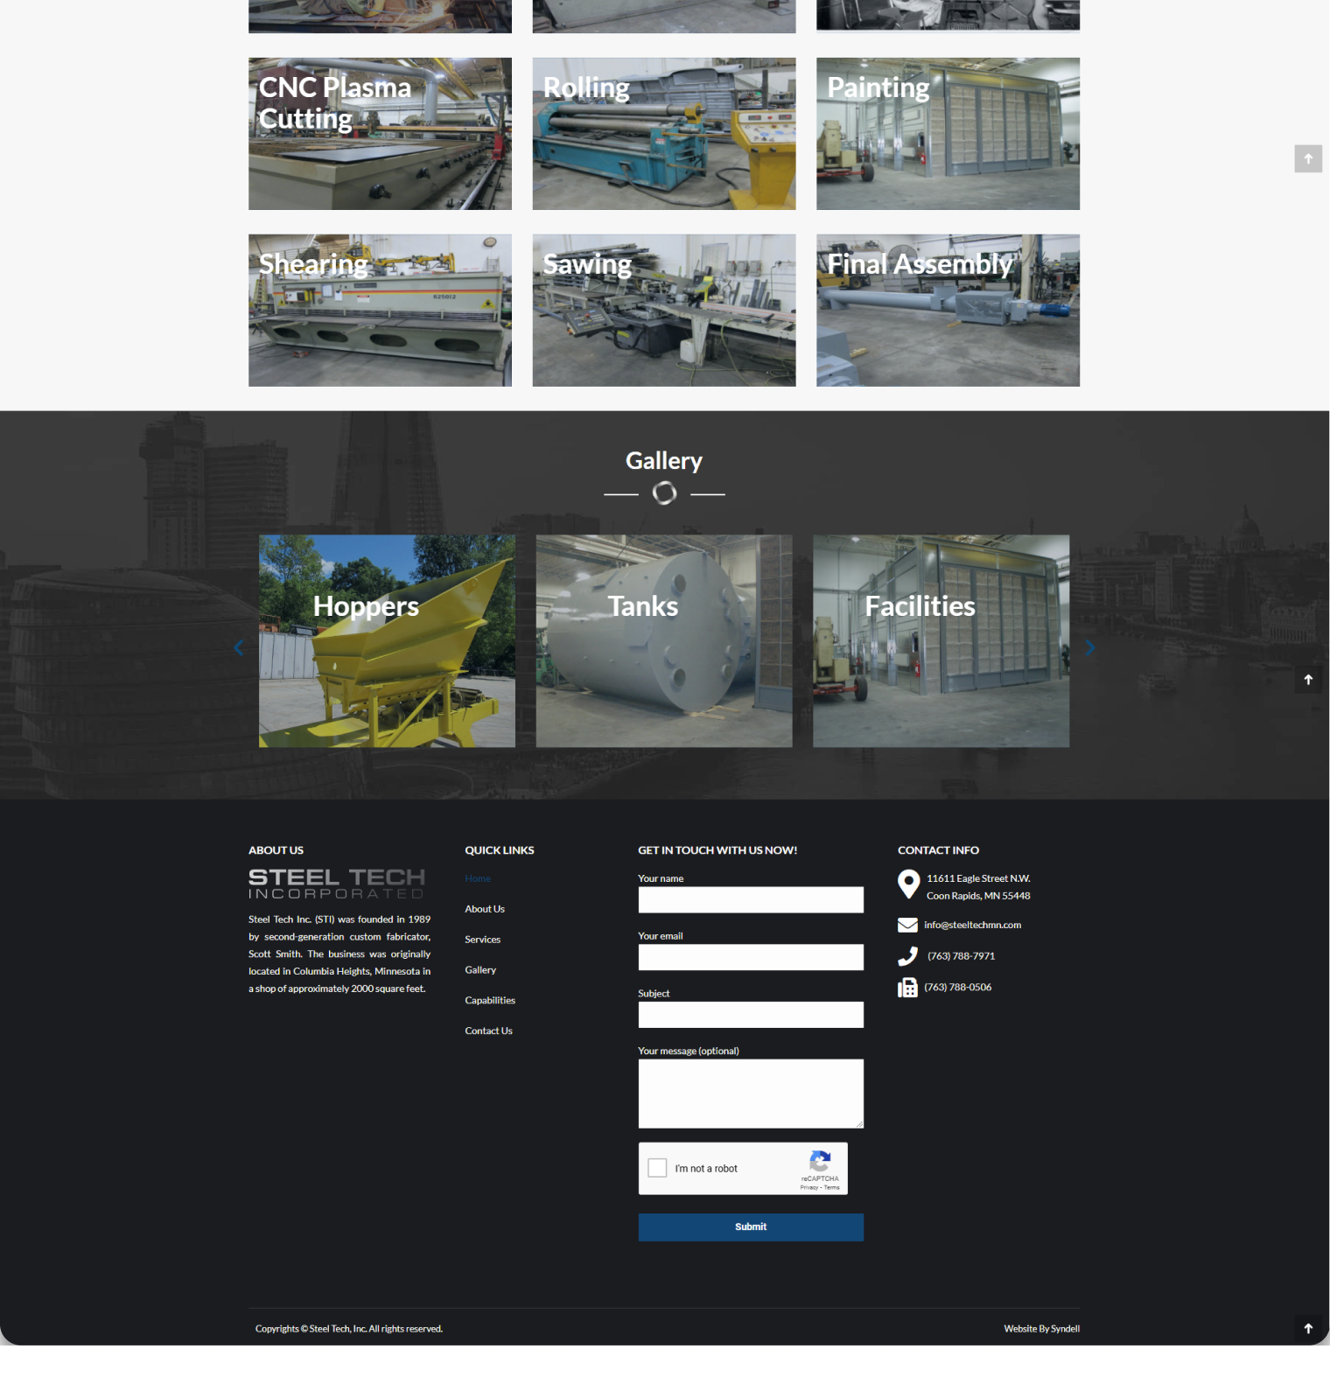
Task: Open the Tanks gallery image
Action: point(664,641)
